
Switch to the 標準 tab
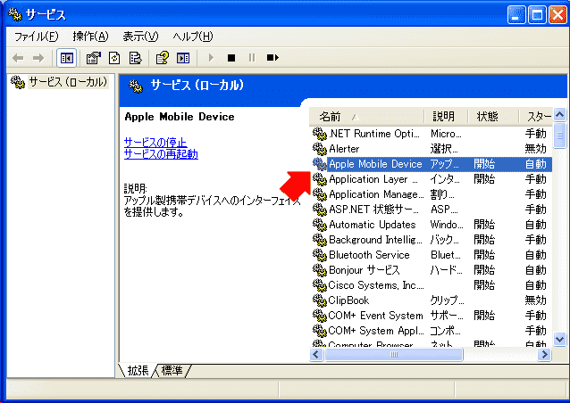(172, 370)
